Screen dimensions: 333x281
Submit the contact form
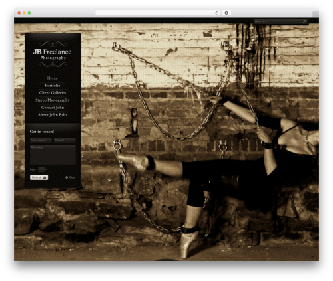tap(39, 177)
